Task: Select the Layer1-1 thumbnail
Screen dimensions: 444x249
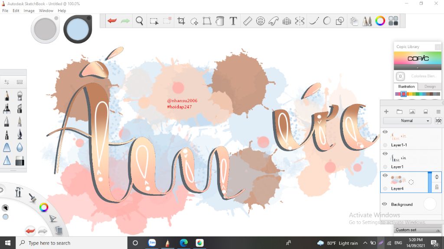Action: pos(399,137)
